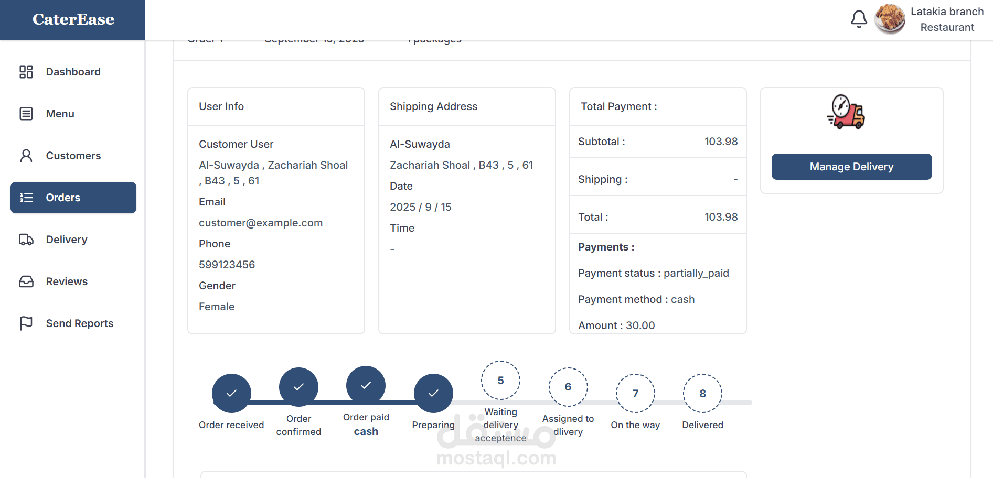Go to the Menu section
This screenshot has height=478, width=993.
click(x=73, y=114)
